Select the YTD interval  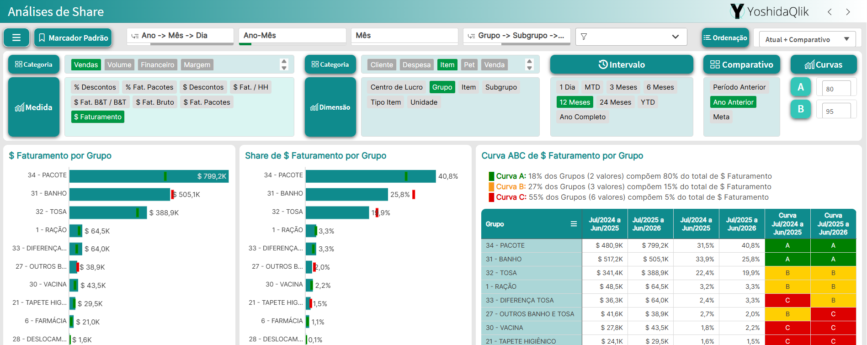point(648,102)
